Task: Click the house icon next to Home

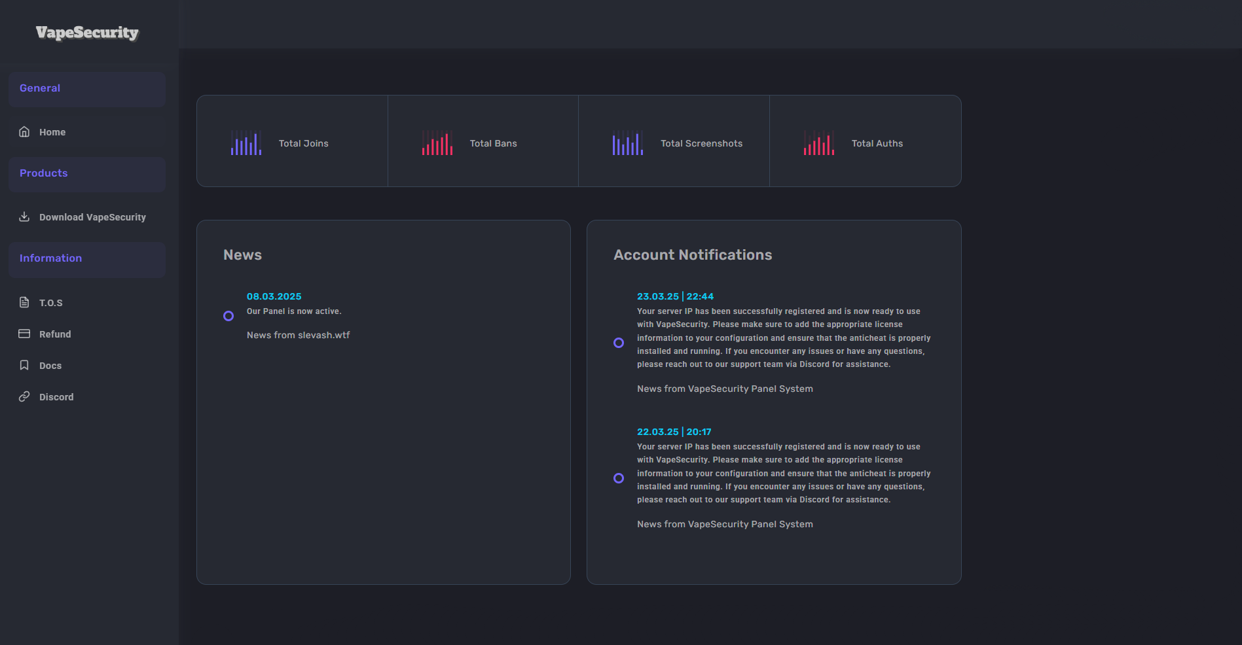Action: (24, 131)
